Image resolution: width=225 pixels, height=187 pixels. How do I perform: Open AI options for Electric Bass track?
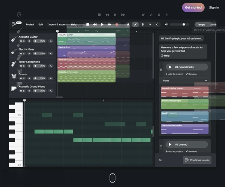51,53
